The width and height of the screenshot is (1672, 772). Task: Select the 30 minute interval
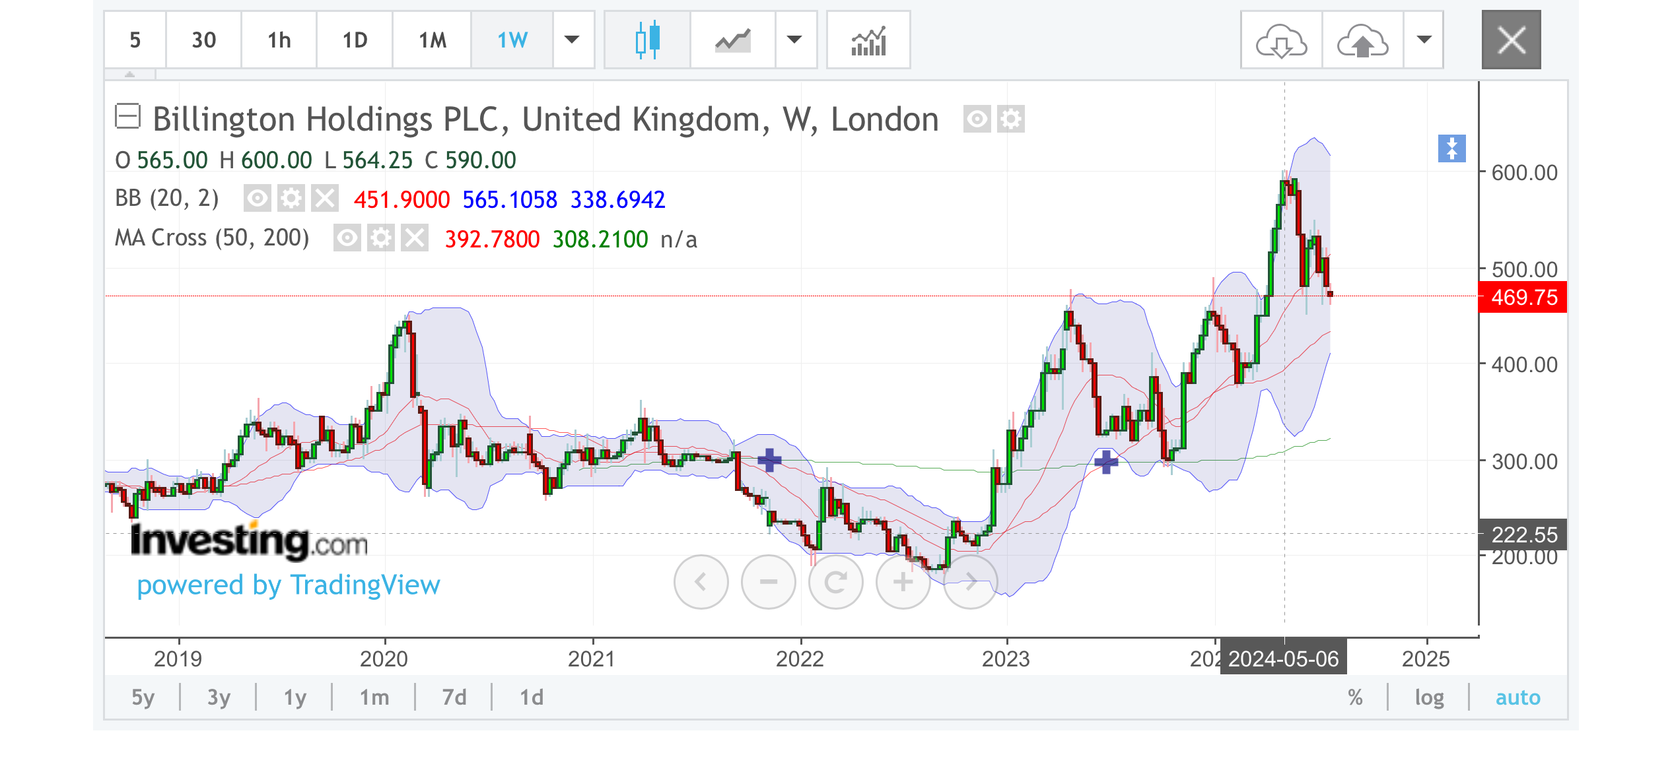click(203, 40)
